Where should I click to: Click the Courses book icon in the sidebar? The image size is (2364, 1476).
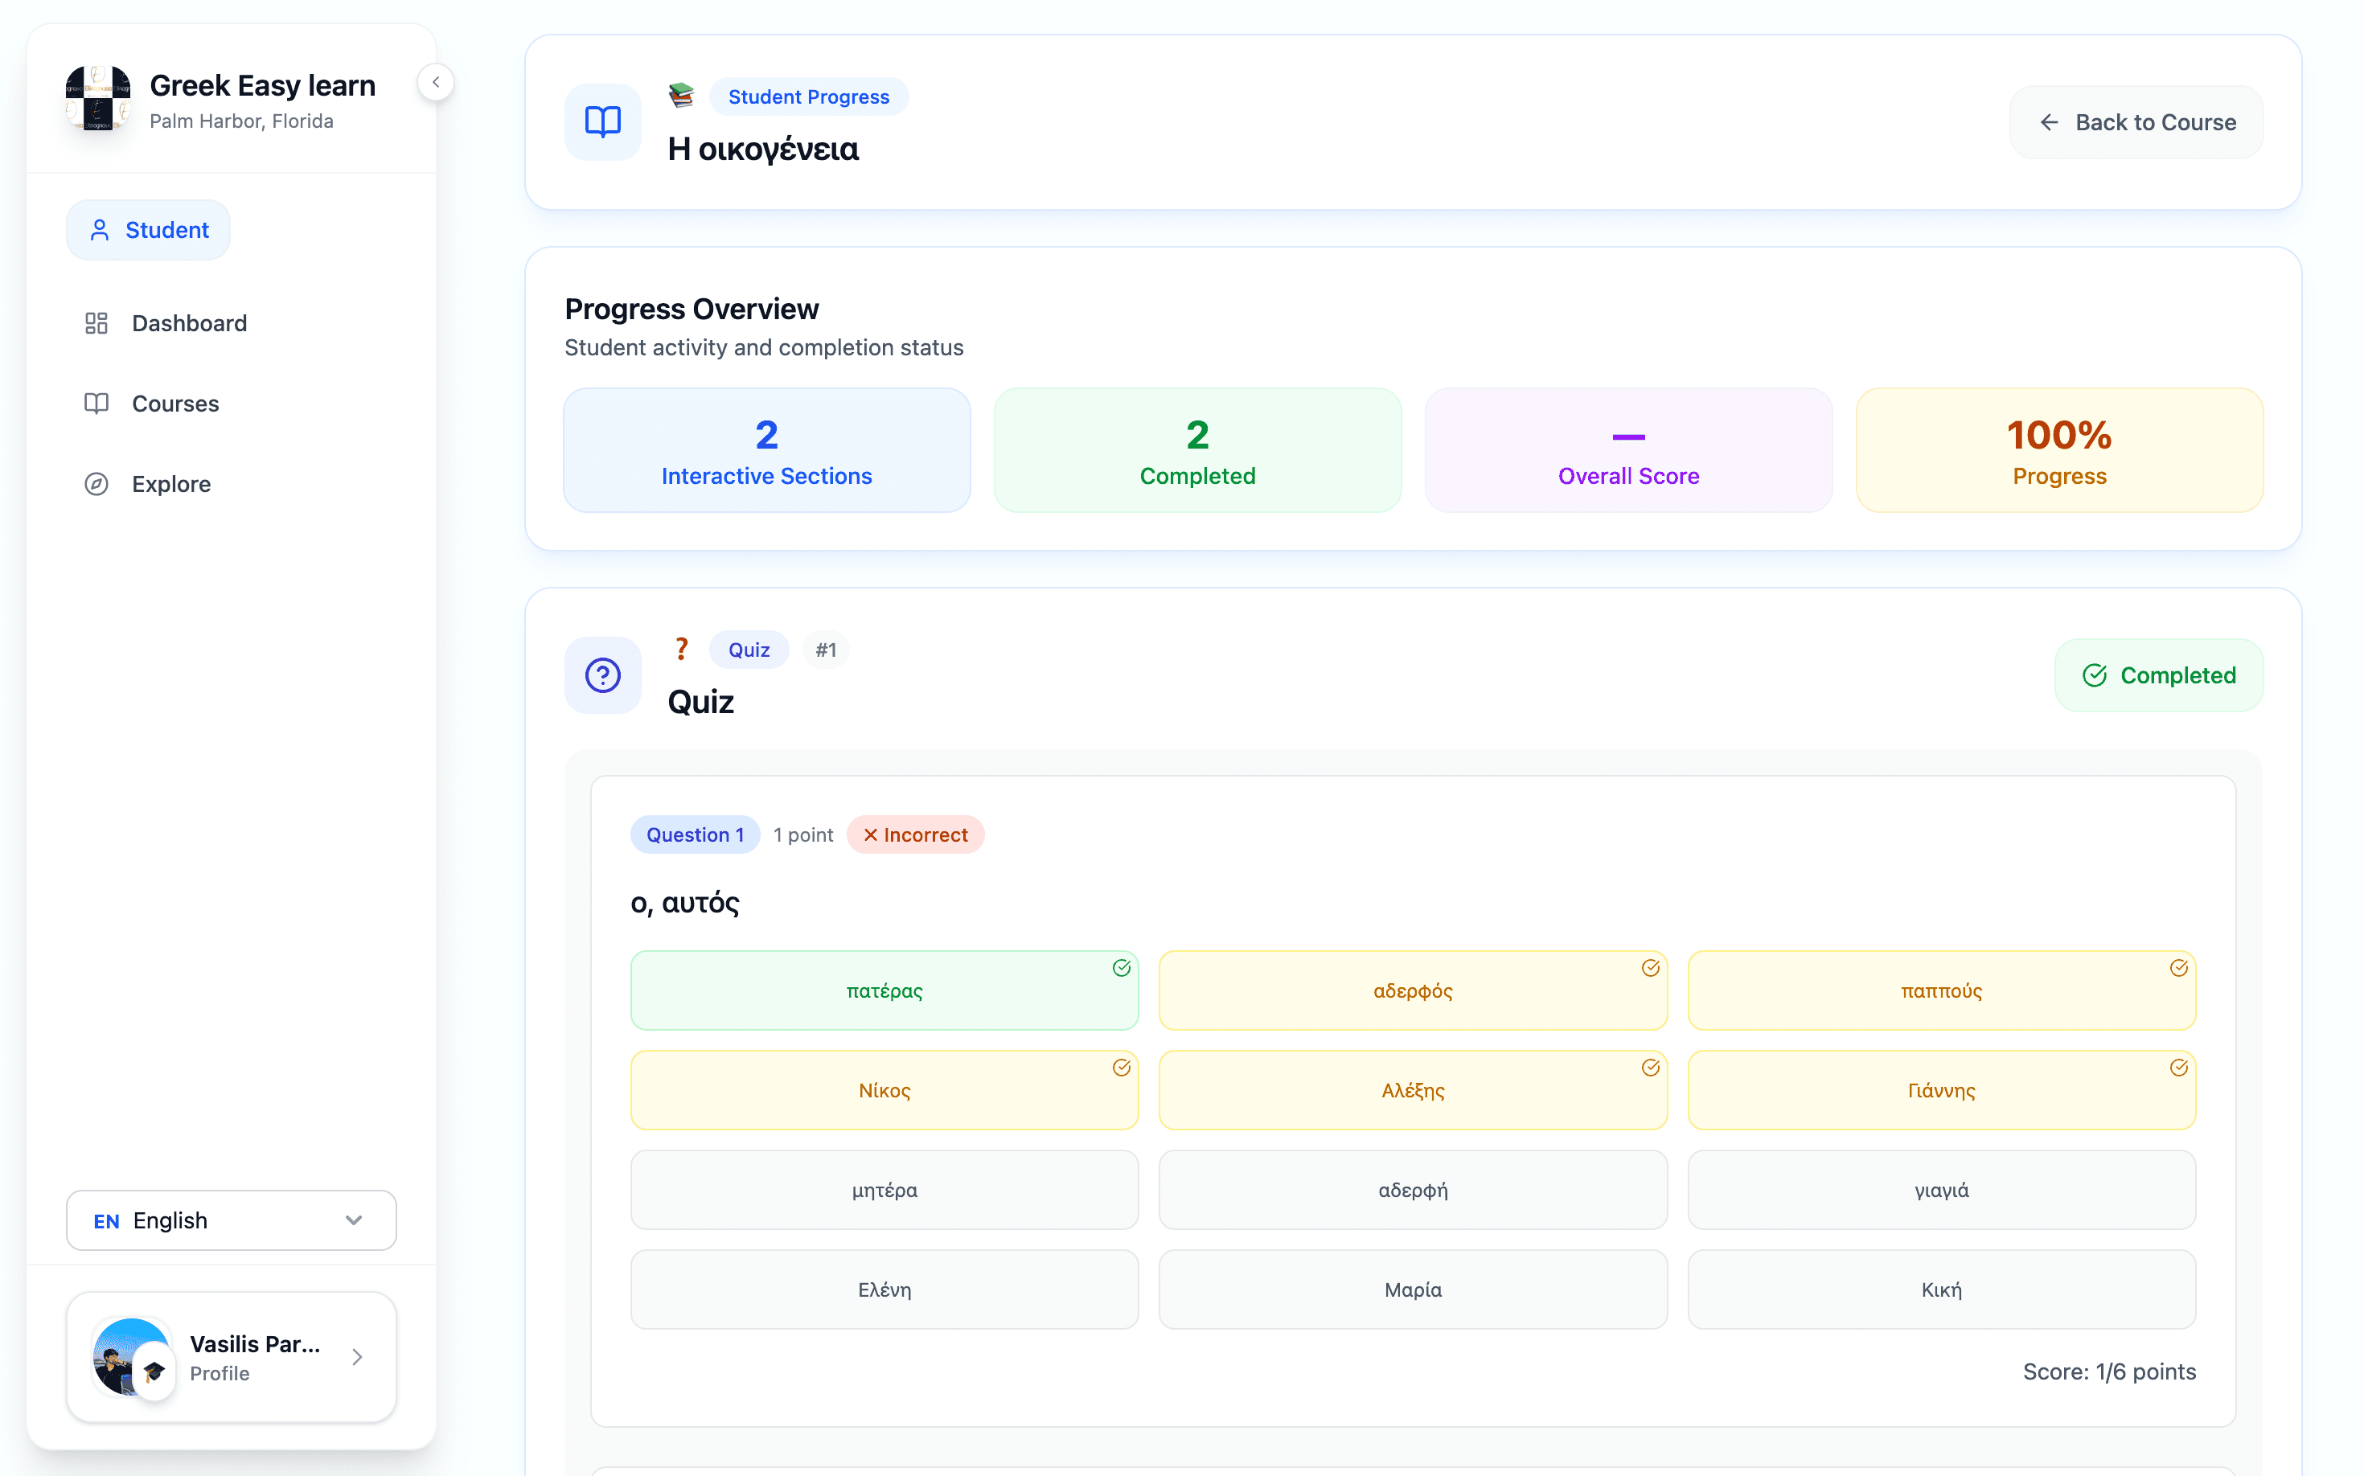(x=96, y=404)
